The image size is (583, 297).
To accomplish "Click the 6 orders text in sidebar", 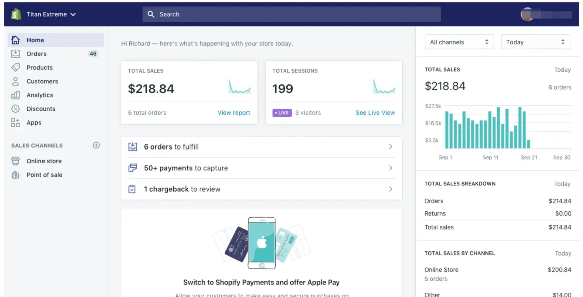I will (560, 87).
